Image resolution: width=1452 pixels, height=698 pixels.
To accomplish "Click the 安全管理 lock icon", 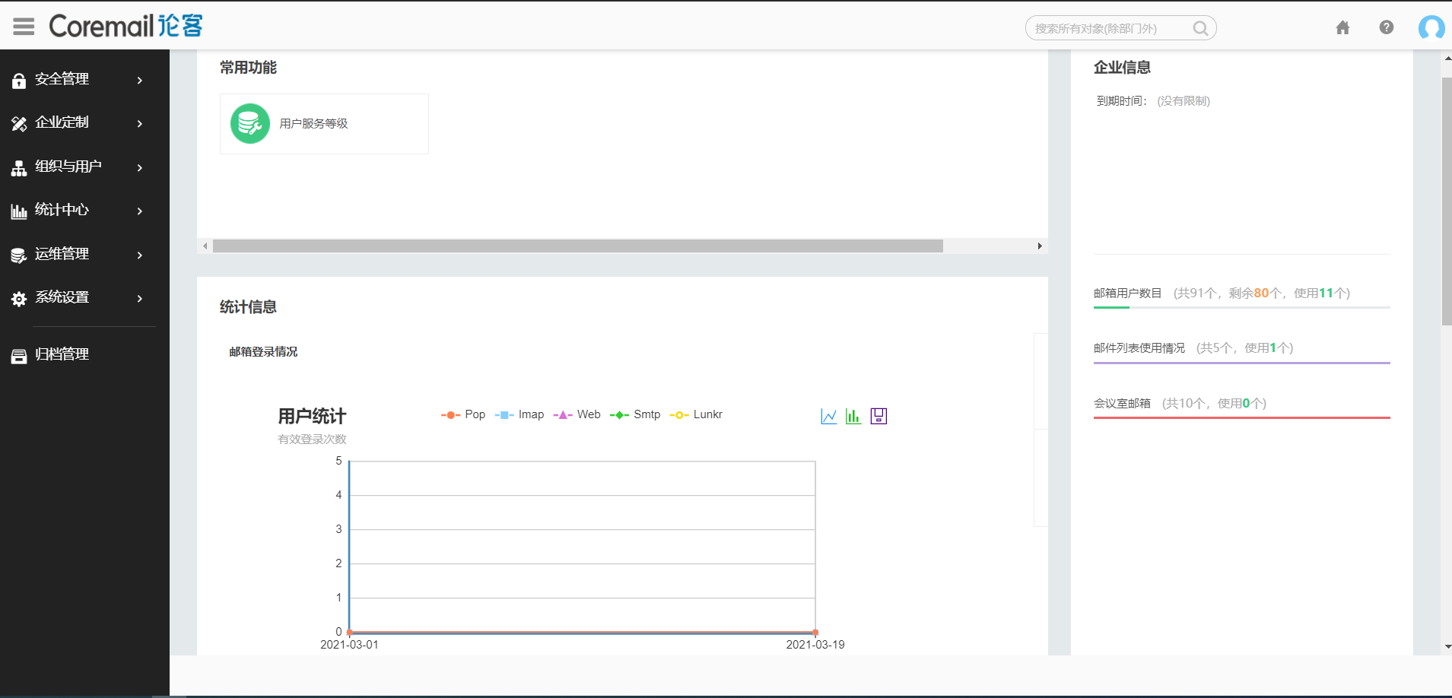I will point(19,80).
